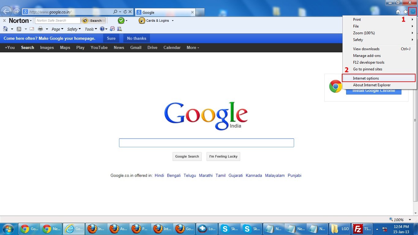This screenshot has width=418, height=235.
Task: Click the Hindi language link
Action: pyautogui.click(x=159, y=175)
